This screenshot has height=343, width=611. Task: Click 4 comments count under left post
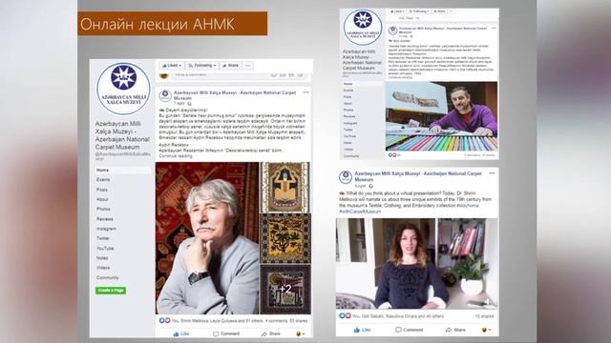point(277,321)
